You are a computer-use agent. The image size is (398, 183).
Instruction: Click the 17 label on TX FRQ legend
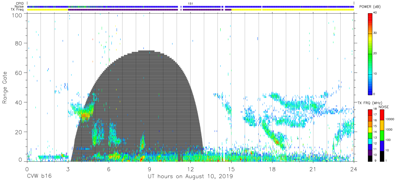coord(375,115)
